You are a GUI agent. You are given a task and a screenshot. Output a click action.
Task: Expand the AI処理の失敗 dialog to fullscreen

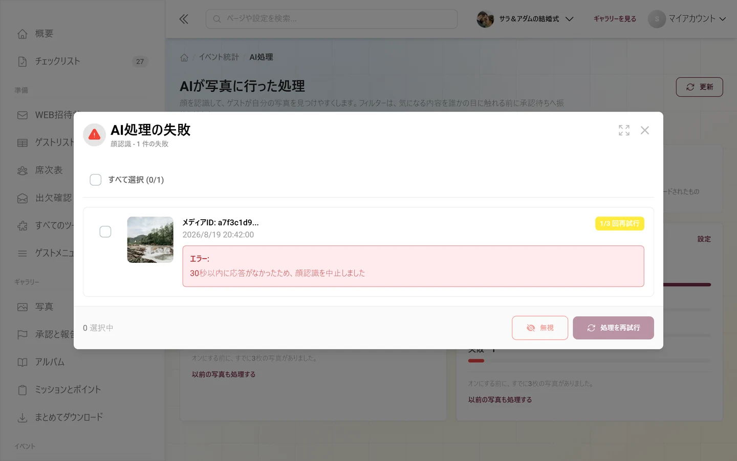click(x=624, y=130)
